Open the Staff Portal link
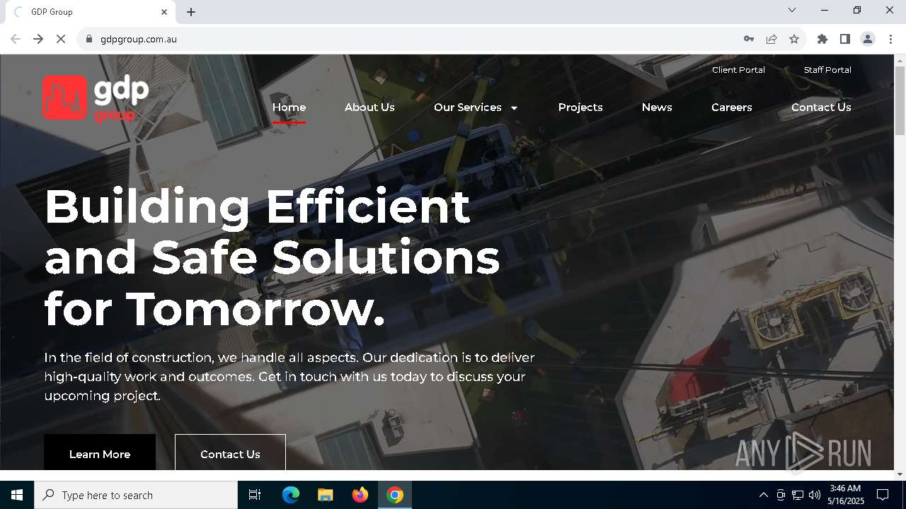906x509 pixels. pyautogui.click(x=827, y=70)
